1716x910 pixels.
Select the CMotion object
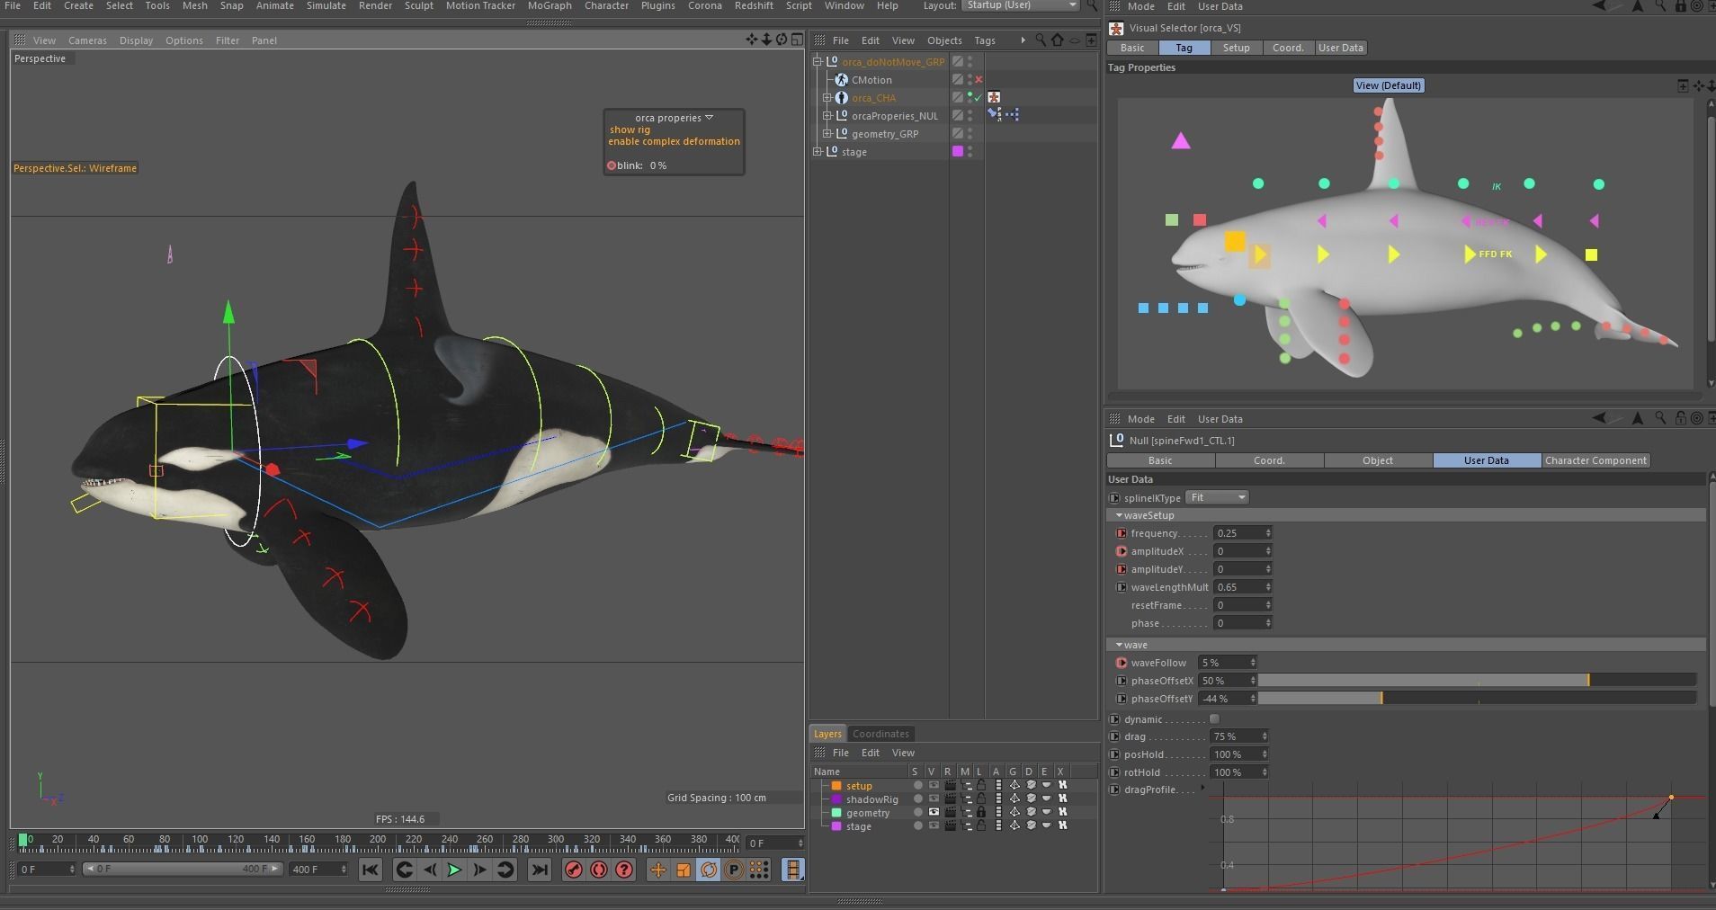(871, 80)
